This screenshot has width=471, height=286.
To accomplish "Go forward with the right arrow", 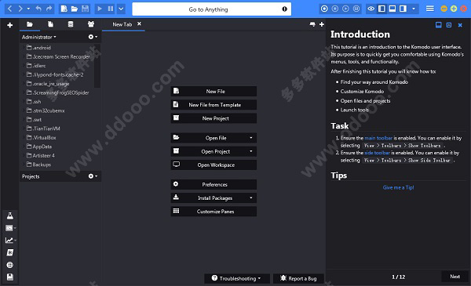I will point(20,9).
